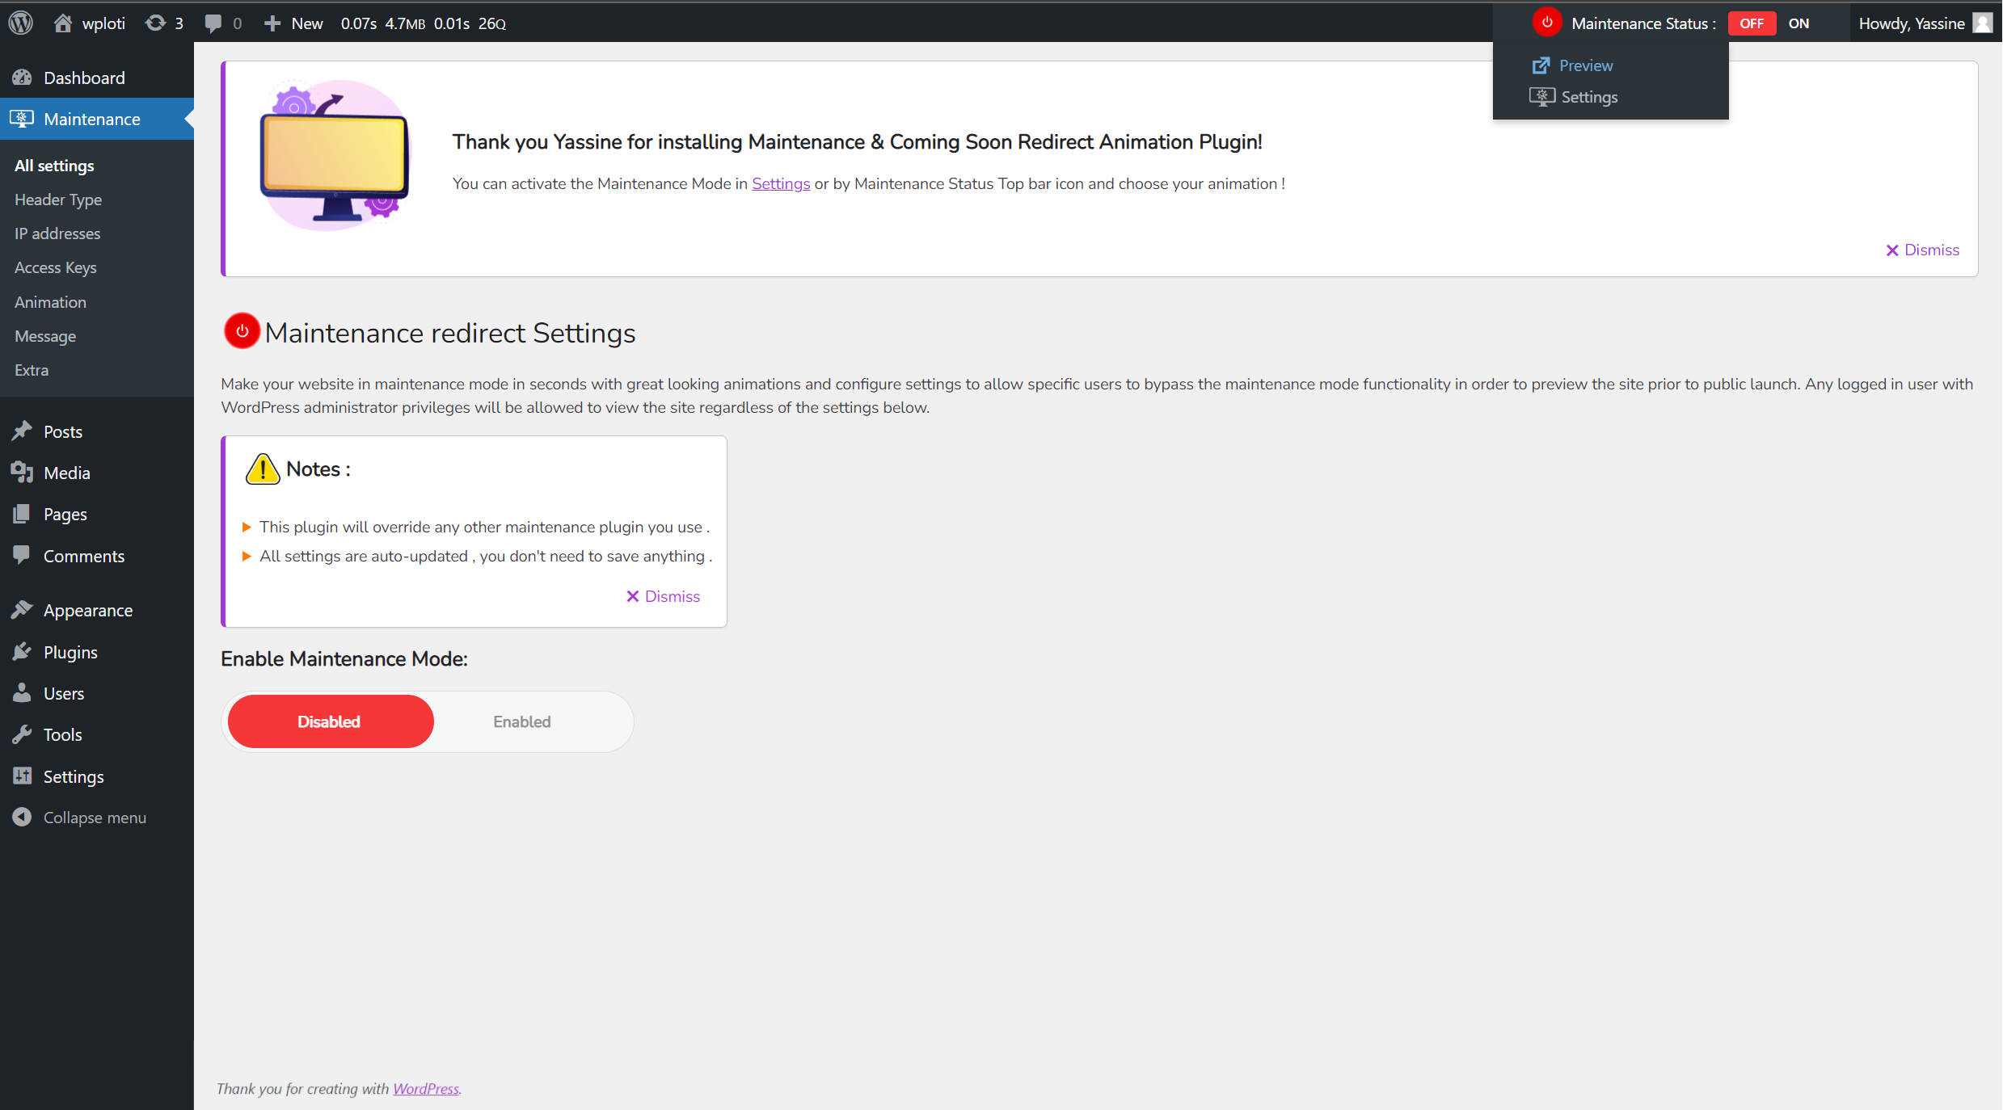Screen dimensions: 2003x1110
Task: Select the Enabled maintenance mode option
Action: point(522,721)
